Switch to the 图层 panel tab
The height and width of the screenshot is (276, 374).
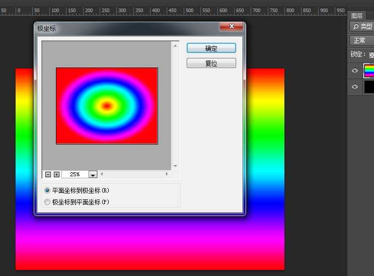[357, 16]
